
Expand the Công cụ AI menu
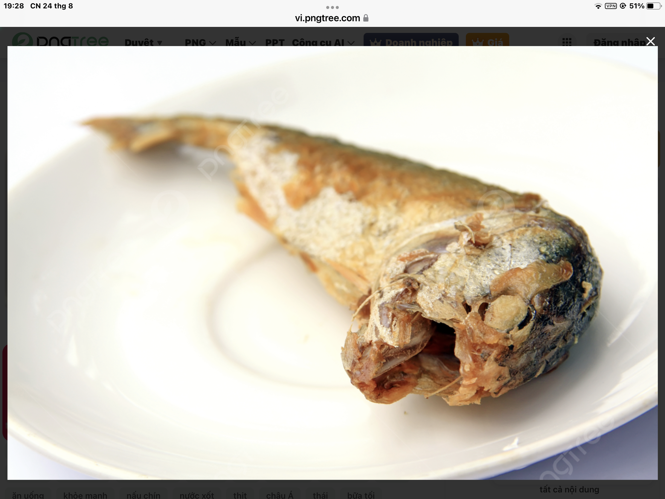point(323,42)
